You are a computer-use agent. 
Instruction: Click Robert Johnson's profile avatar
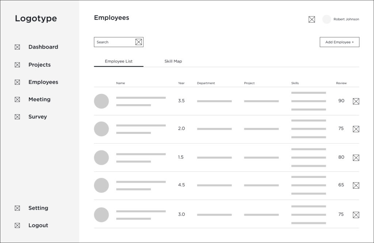click(x=327, y=19)
